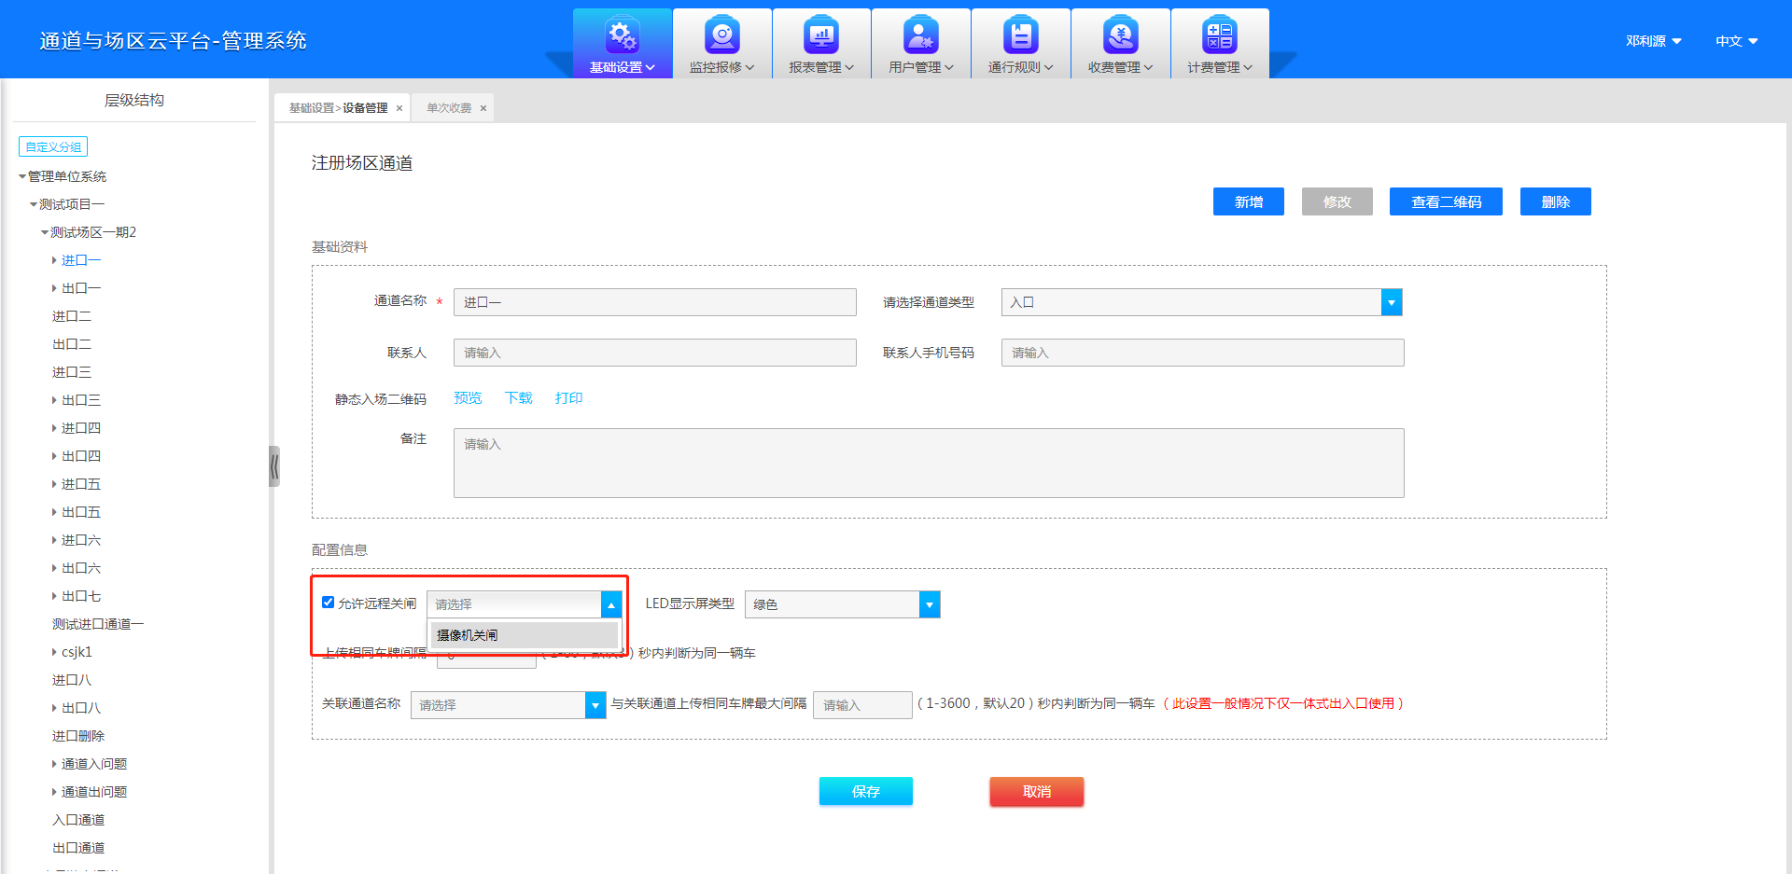Open the 关联通道名称 dropdown
This screenshot has height=874, width=1792.
tap(595, 705)
